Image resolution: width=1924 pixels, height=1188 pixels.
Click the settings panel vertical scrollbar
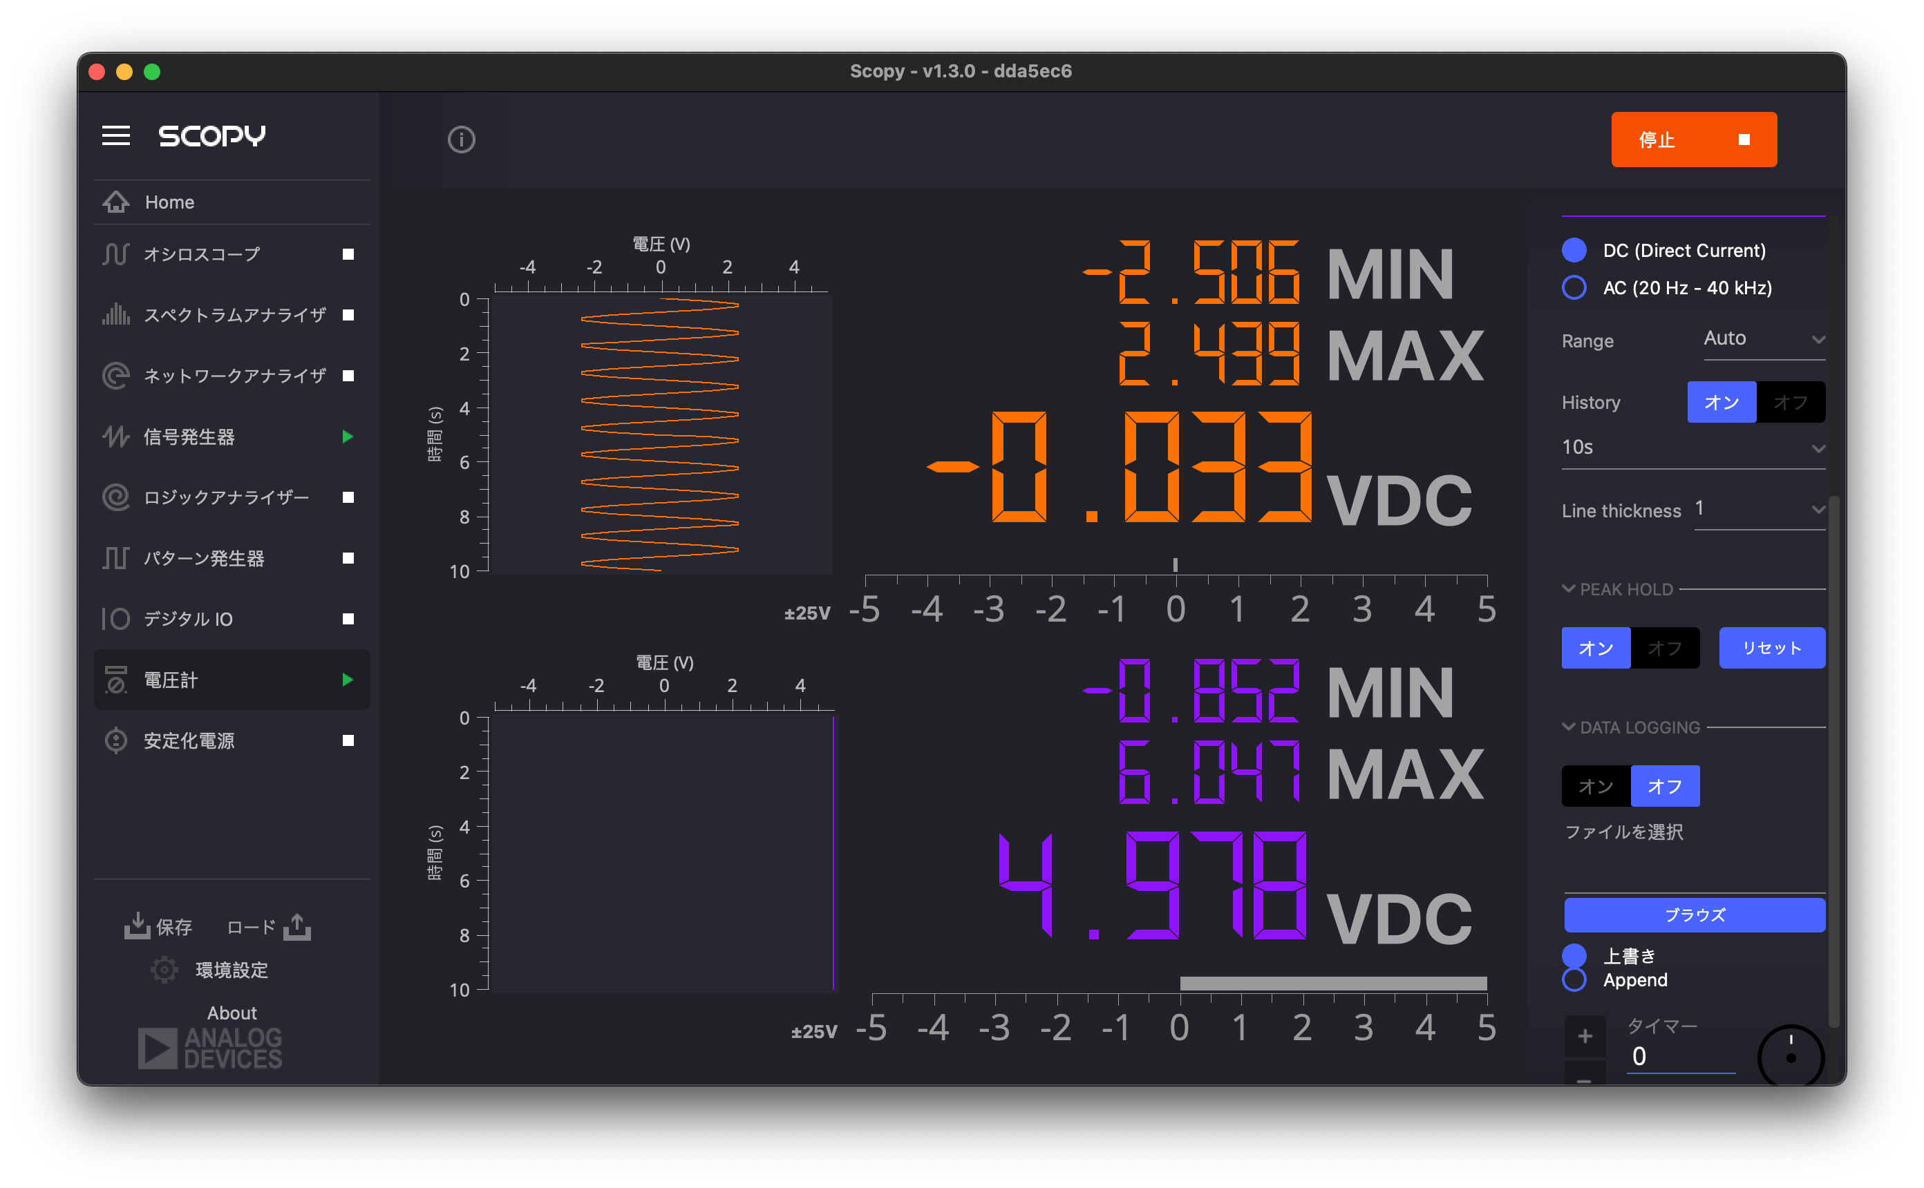(1833, 762)
